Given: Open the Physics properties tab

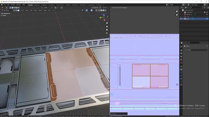Looking at the screenshot, I should [x=181, y=76].
